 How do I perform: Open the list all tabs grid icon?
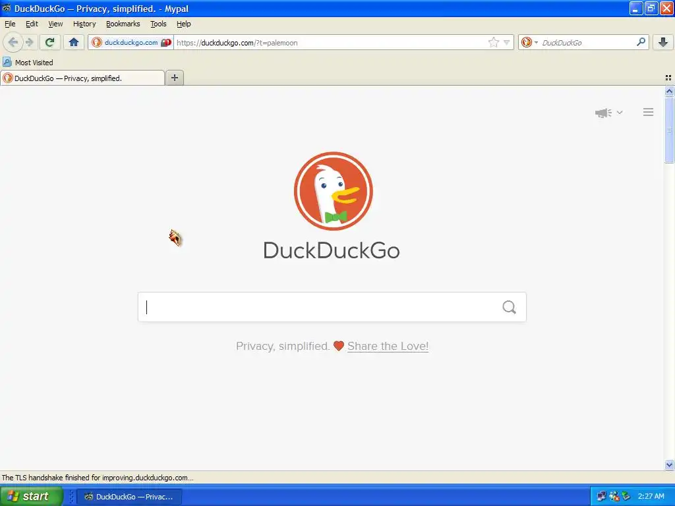(668, 78)
